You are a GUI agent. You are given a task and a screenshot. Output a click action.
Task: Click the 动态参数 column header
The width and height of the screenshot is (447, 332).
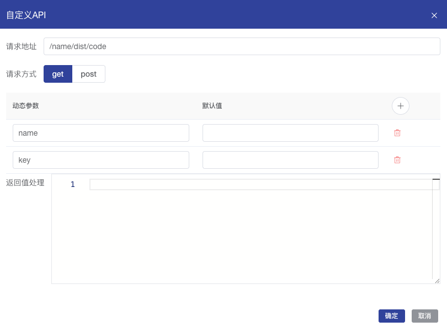coord(25,106)
